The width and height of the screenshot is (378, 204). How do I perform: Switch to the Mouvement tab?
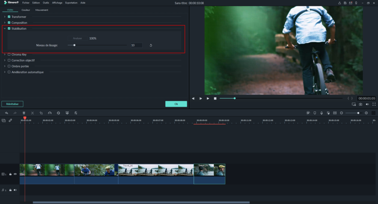42,10
